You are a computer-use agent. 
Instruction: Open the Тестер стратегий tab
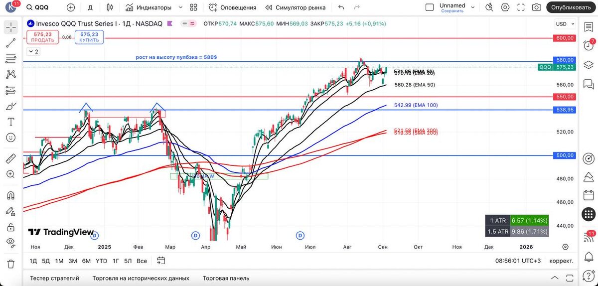click(55, 278)
